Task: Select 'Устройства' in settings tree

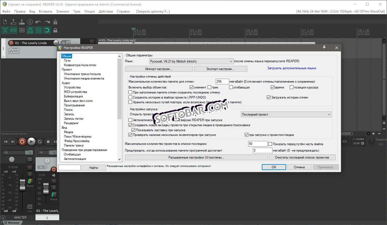Action: pos(72,87)
